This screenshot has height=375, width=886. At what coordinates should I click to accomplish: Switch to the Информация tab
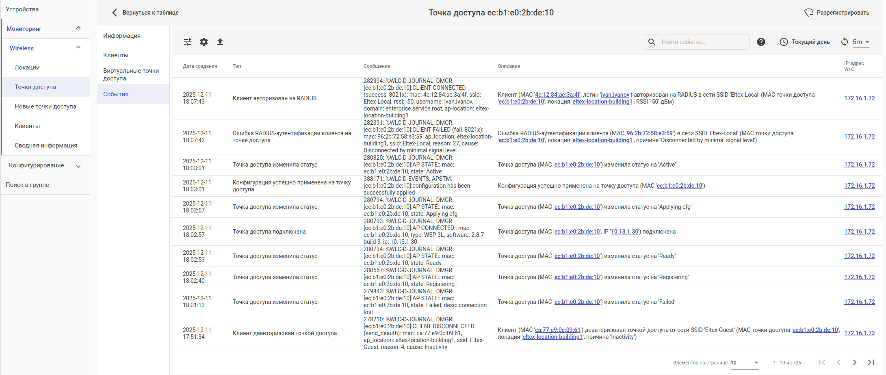122,36
